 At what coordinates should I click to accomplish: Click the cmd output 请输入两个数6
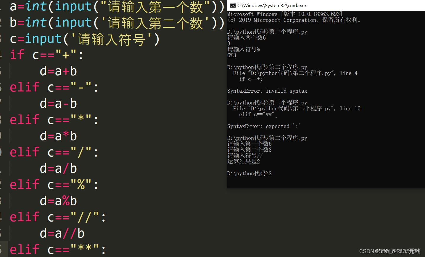click(247, 38)
